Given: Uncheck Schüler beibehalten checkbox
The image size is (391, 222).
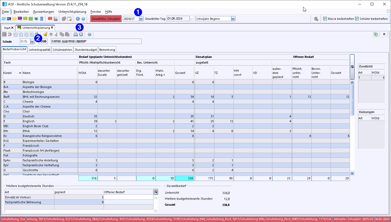Looking at the screenshot, I should point(357,19).
